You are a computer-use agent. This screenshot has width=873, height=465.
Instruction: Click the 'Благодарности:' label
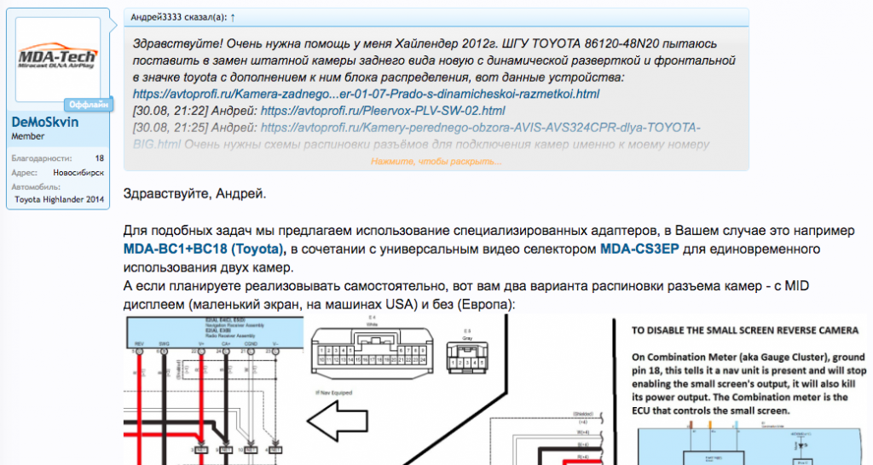coord(42,158)
